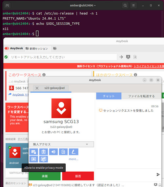Maximize the AnyDesk session dialog window
164x187 pixels.
point(151,80)
